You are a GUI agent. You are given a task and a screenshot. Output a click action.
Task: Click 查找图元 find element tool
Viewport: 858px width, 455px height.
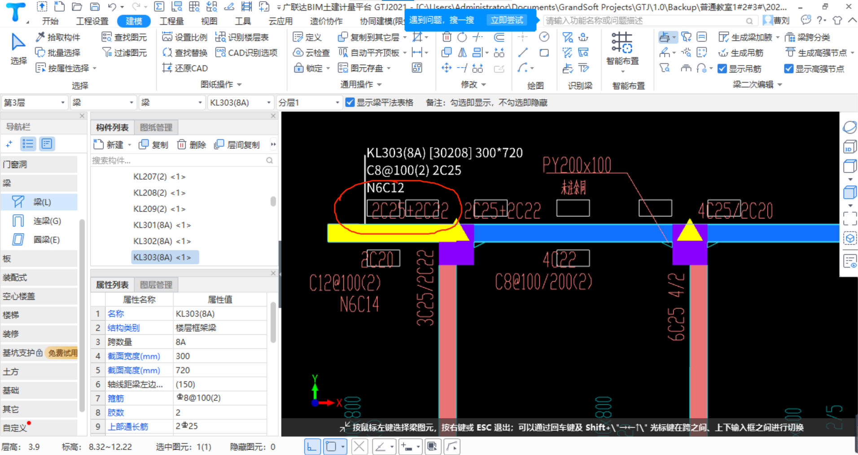(x=124, y=37)
